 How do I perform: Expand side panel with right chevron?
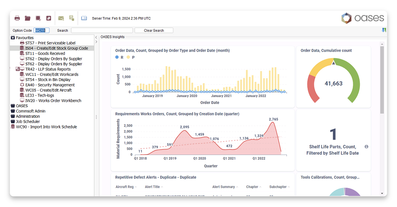point(96,42)
